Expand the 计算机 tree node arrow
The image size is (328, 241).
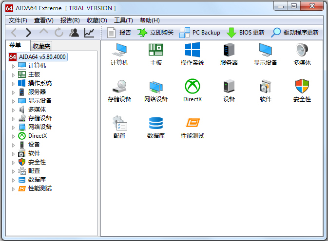pos(13,66)
